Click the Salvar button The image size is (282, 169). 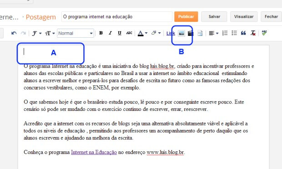pyautogui.click(x=214, y=17)
